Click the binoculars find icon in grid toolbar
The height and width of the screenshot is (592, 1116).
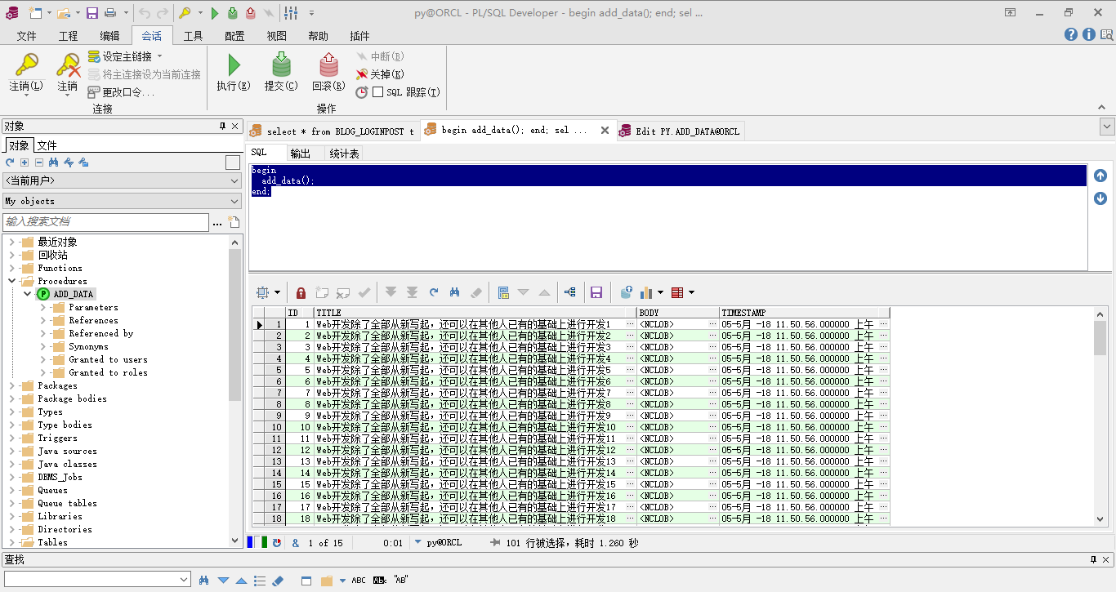point(456,292)
